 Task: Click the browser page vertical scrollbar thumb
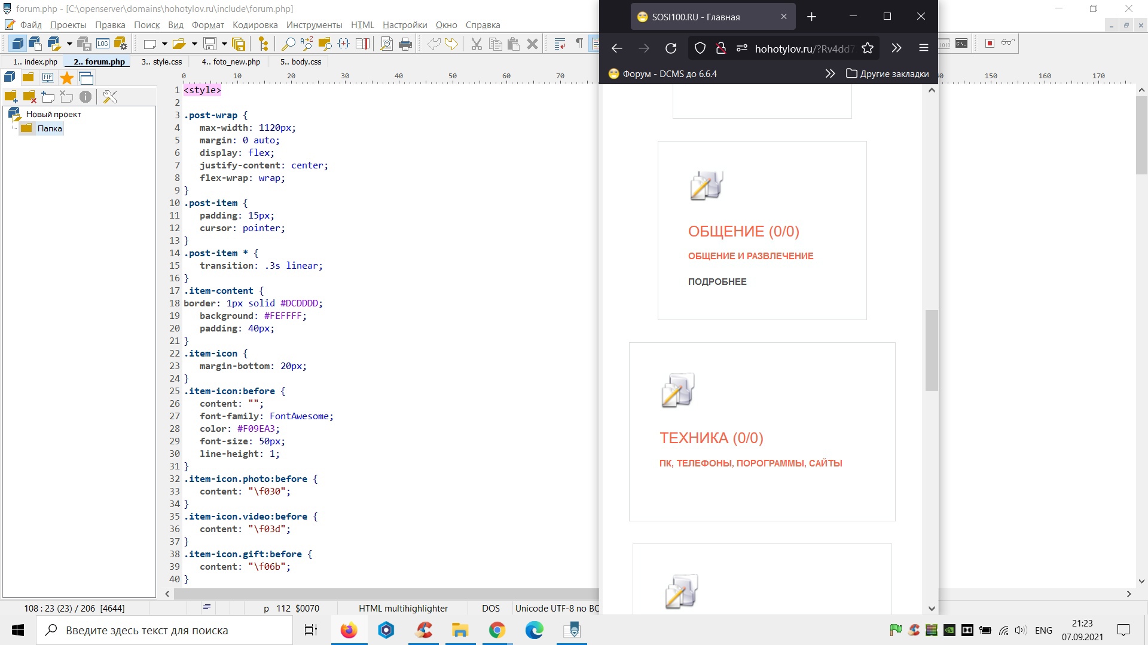tap(931, 351)
